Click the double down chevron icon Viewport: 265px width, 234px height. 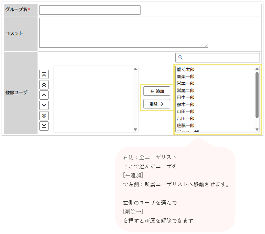tap(44, 116)
